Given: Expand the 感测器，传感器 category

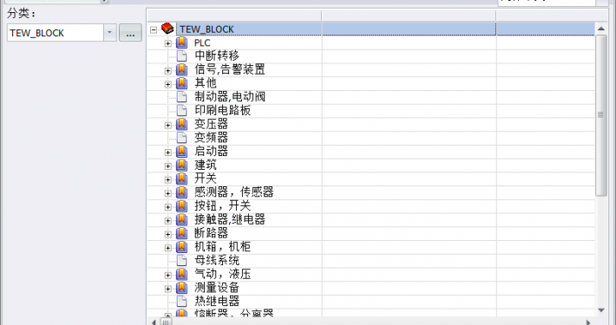Looking at the screenshot, I should 167,193.
